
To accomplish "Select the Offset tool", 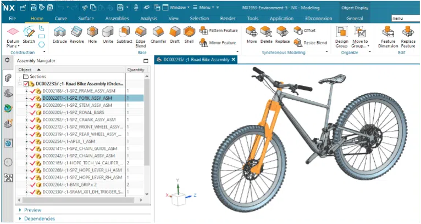I will point(304,31).
